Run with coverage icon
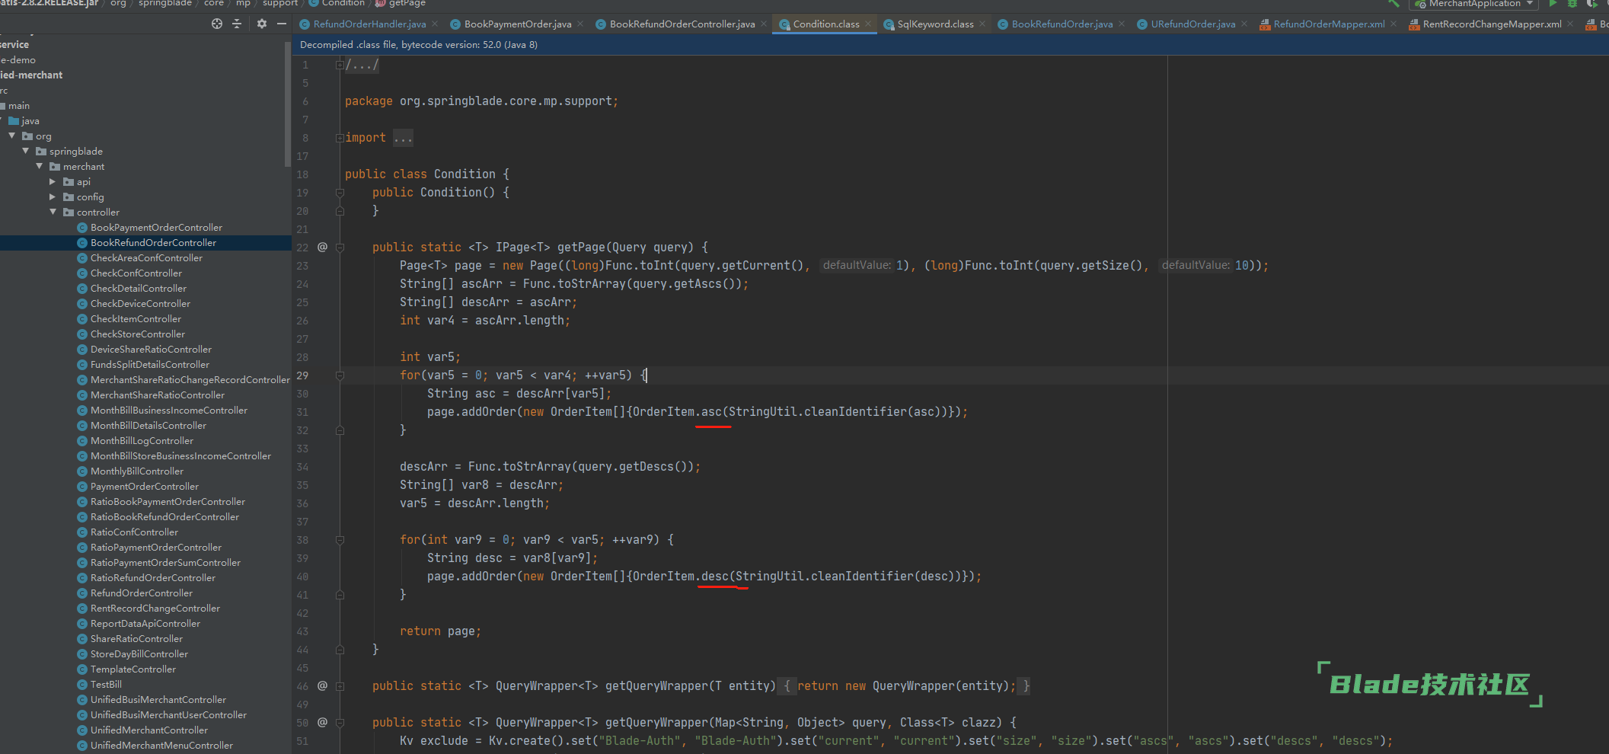 1592,4
